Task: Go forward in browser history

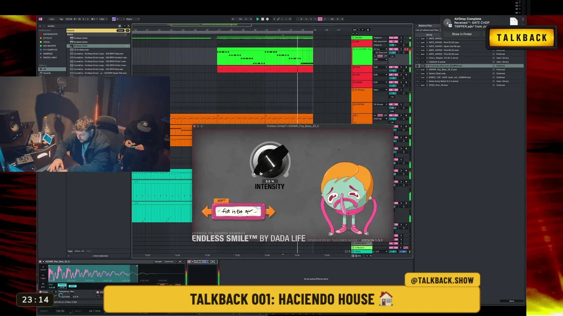Action: pos(44,26)
